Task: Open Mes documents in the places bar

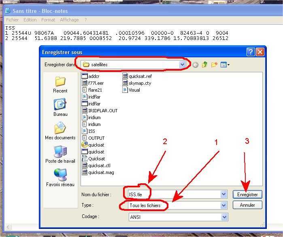Action: click(x=60, y=131)
